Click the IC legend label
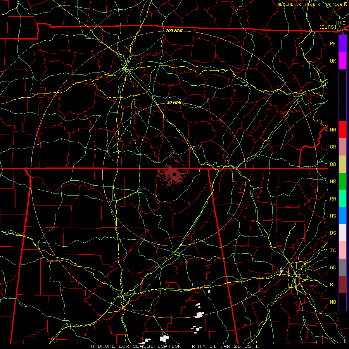This screenshot has height=349, width=349. click(333, 251)
